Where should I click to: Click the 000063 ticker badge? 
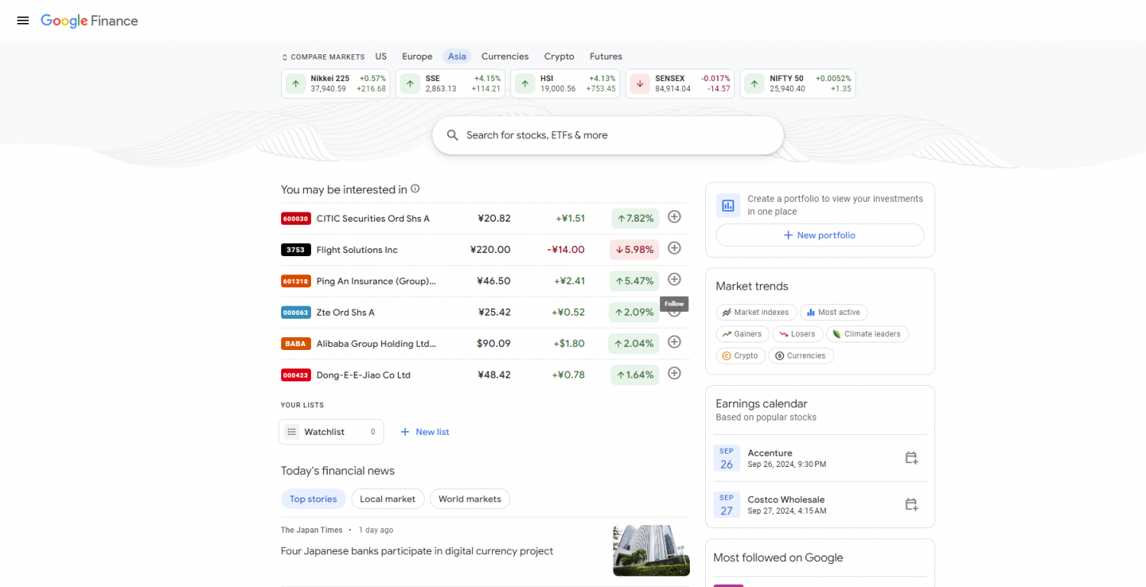tap(296, 313)
